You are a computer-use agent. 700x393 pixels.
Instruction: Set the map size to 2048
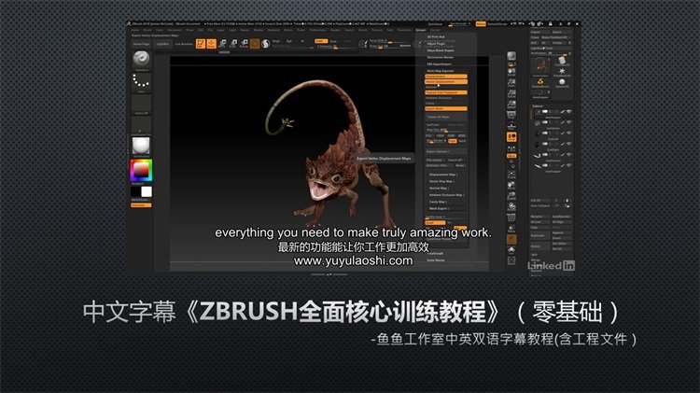coord(452,135)
